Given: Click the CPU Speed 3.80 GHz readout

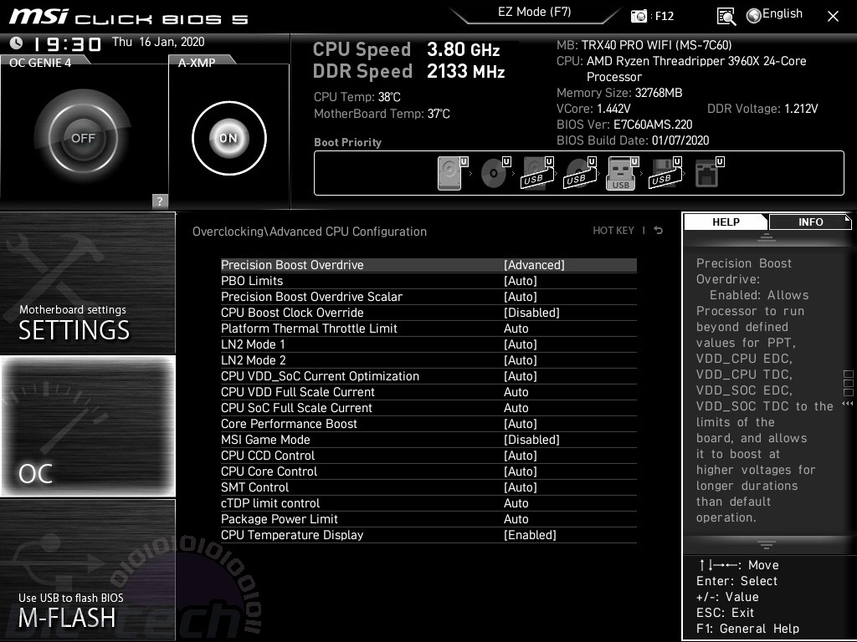Looking at the screenshot, I should click(406, 49).
